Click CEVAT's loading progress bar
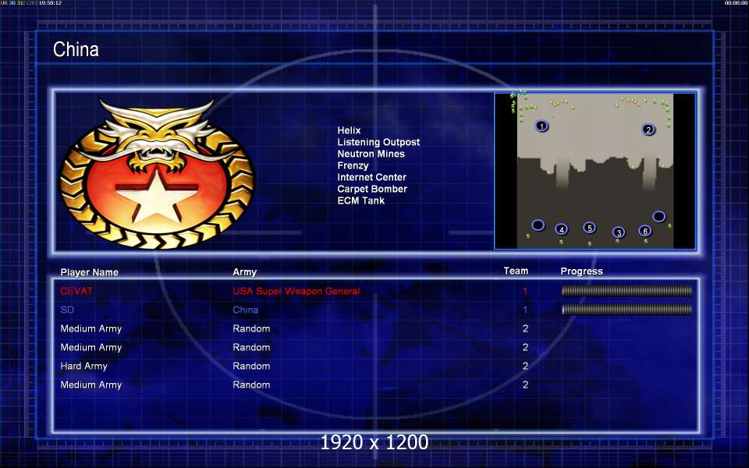The width and height of the screenshot is (749, 468). point(627,290)
